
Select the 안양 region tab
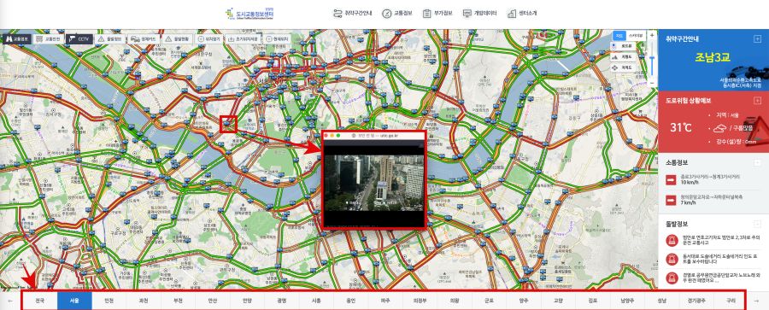pos(247,301)
